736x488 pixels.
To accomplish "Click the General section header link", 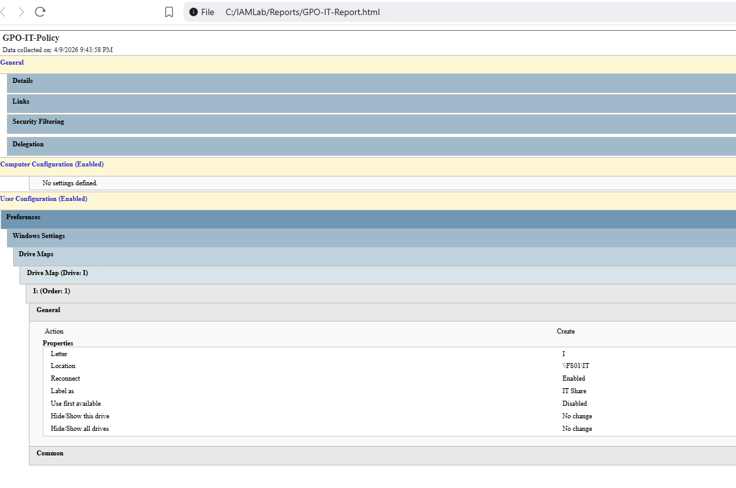I will tap(12, 62).
